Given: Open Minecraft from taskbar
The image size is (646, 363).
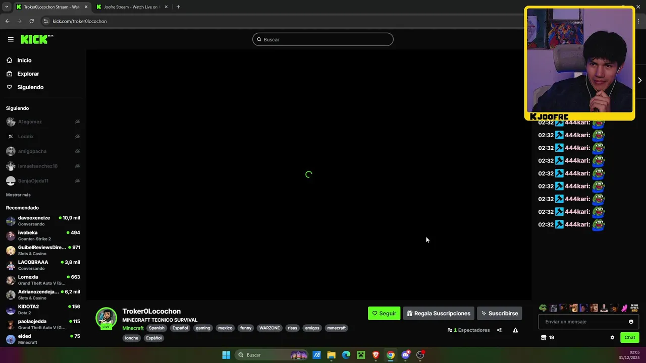Looking at the screenshot, I should [361, 355].
